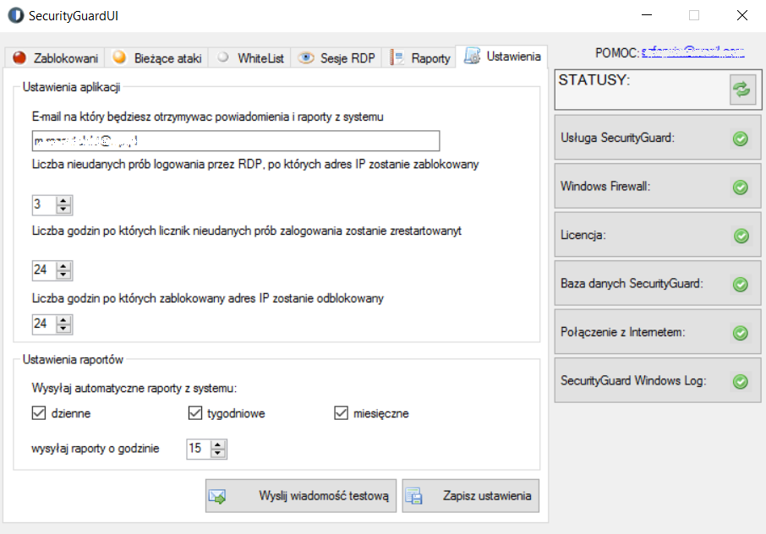Screen dimensions: 766x534
Task: Click the Windows Firewall status label
Action: [605, 187]
